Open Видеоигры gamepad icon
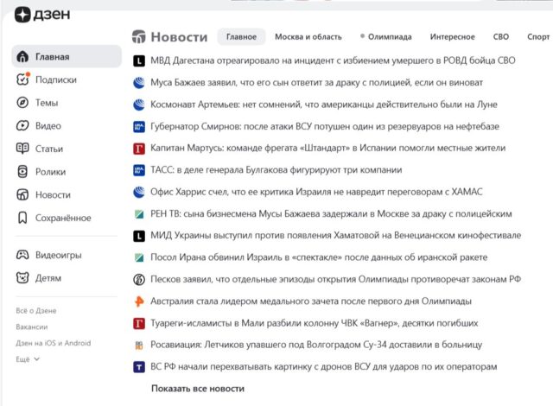The image size is (553, 406). pos(22,255)
